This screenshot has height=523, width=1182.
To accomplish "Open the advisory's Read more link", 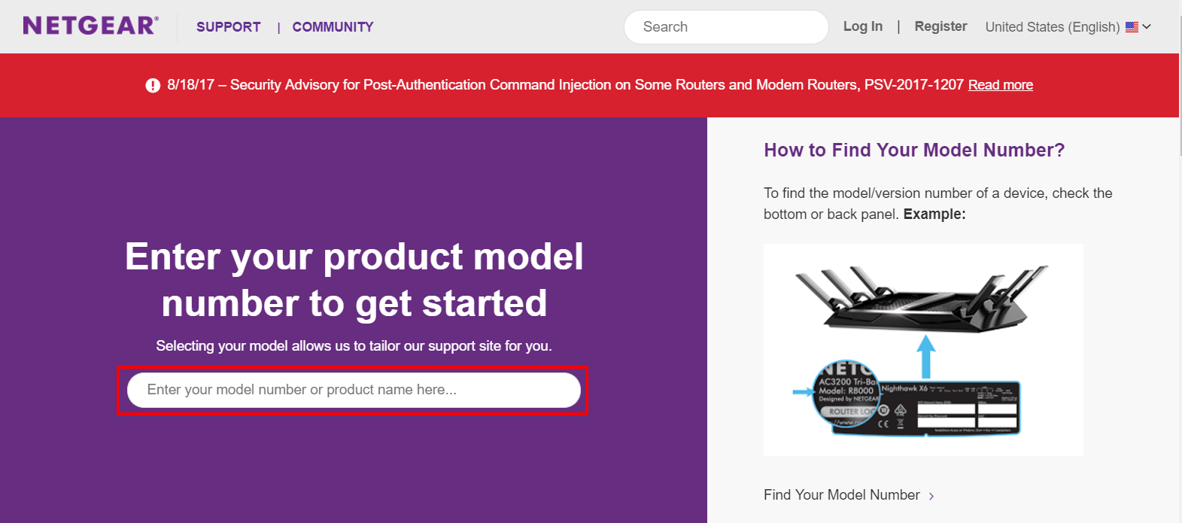I will (1000, 85).
